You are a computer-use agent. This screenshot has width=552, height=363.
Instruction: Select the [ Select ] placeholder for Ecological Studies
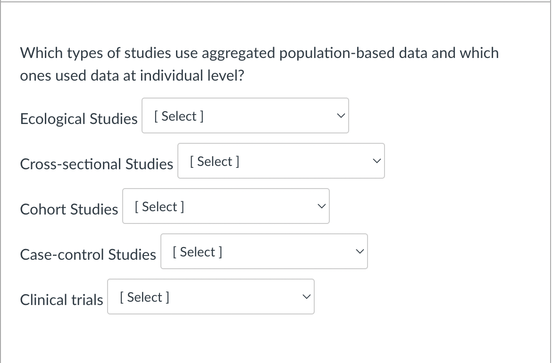pyautogui.click(x=178, y=116)
